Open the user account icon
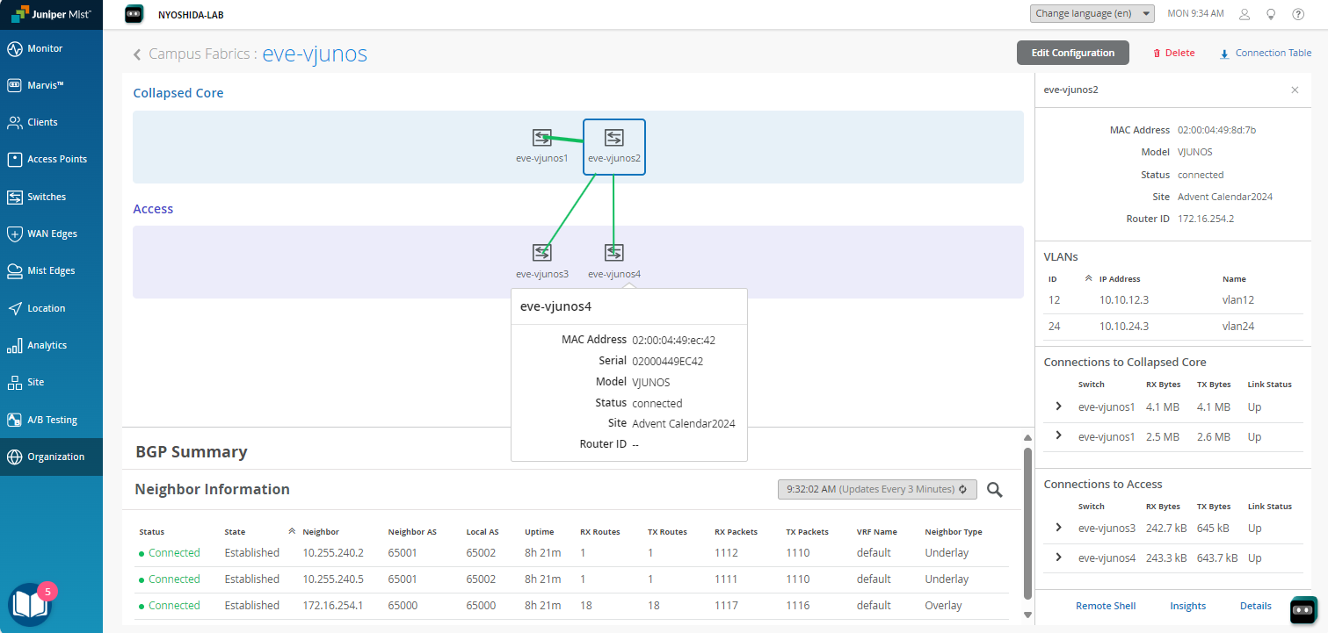The image size is (1328, 633). pyautogui.click(x=1244, y=14)
